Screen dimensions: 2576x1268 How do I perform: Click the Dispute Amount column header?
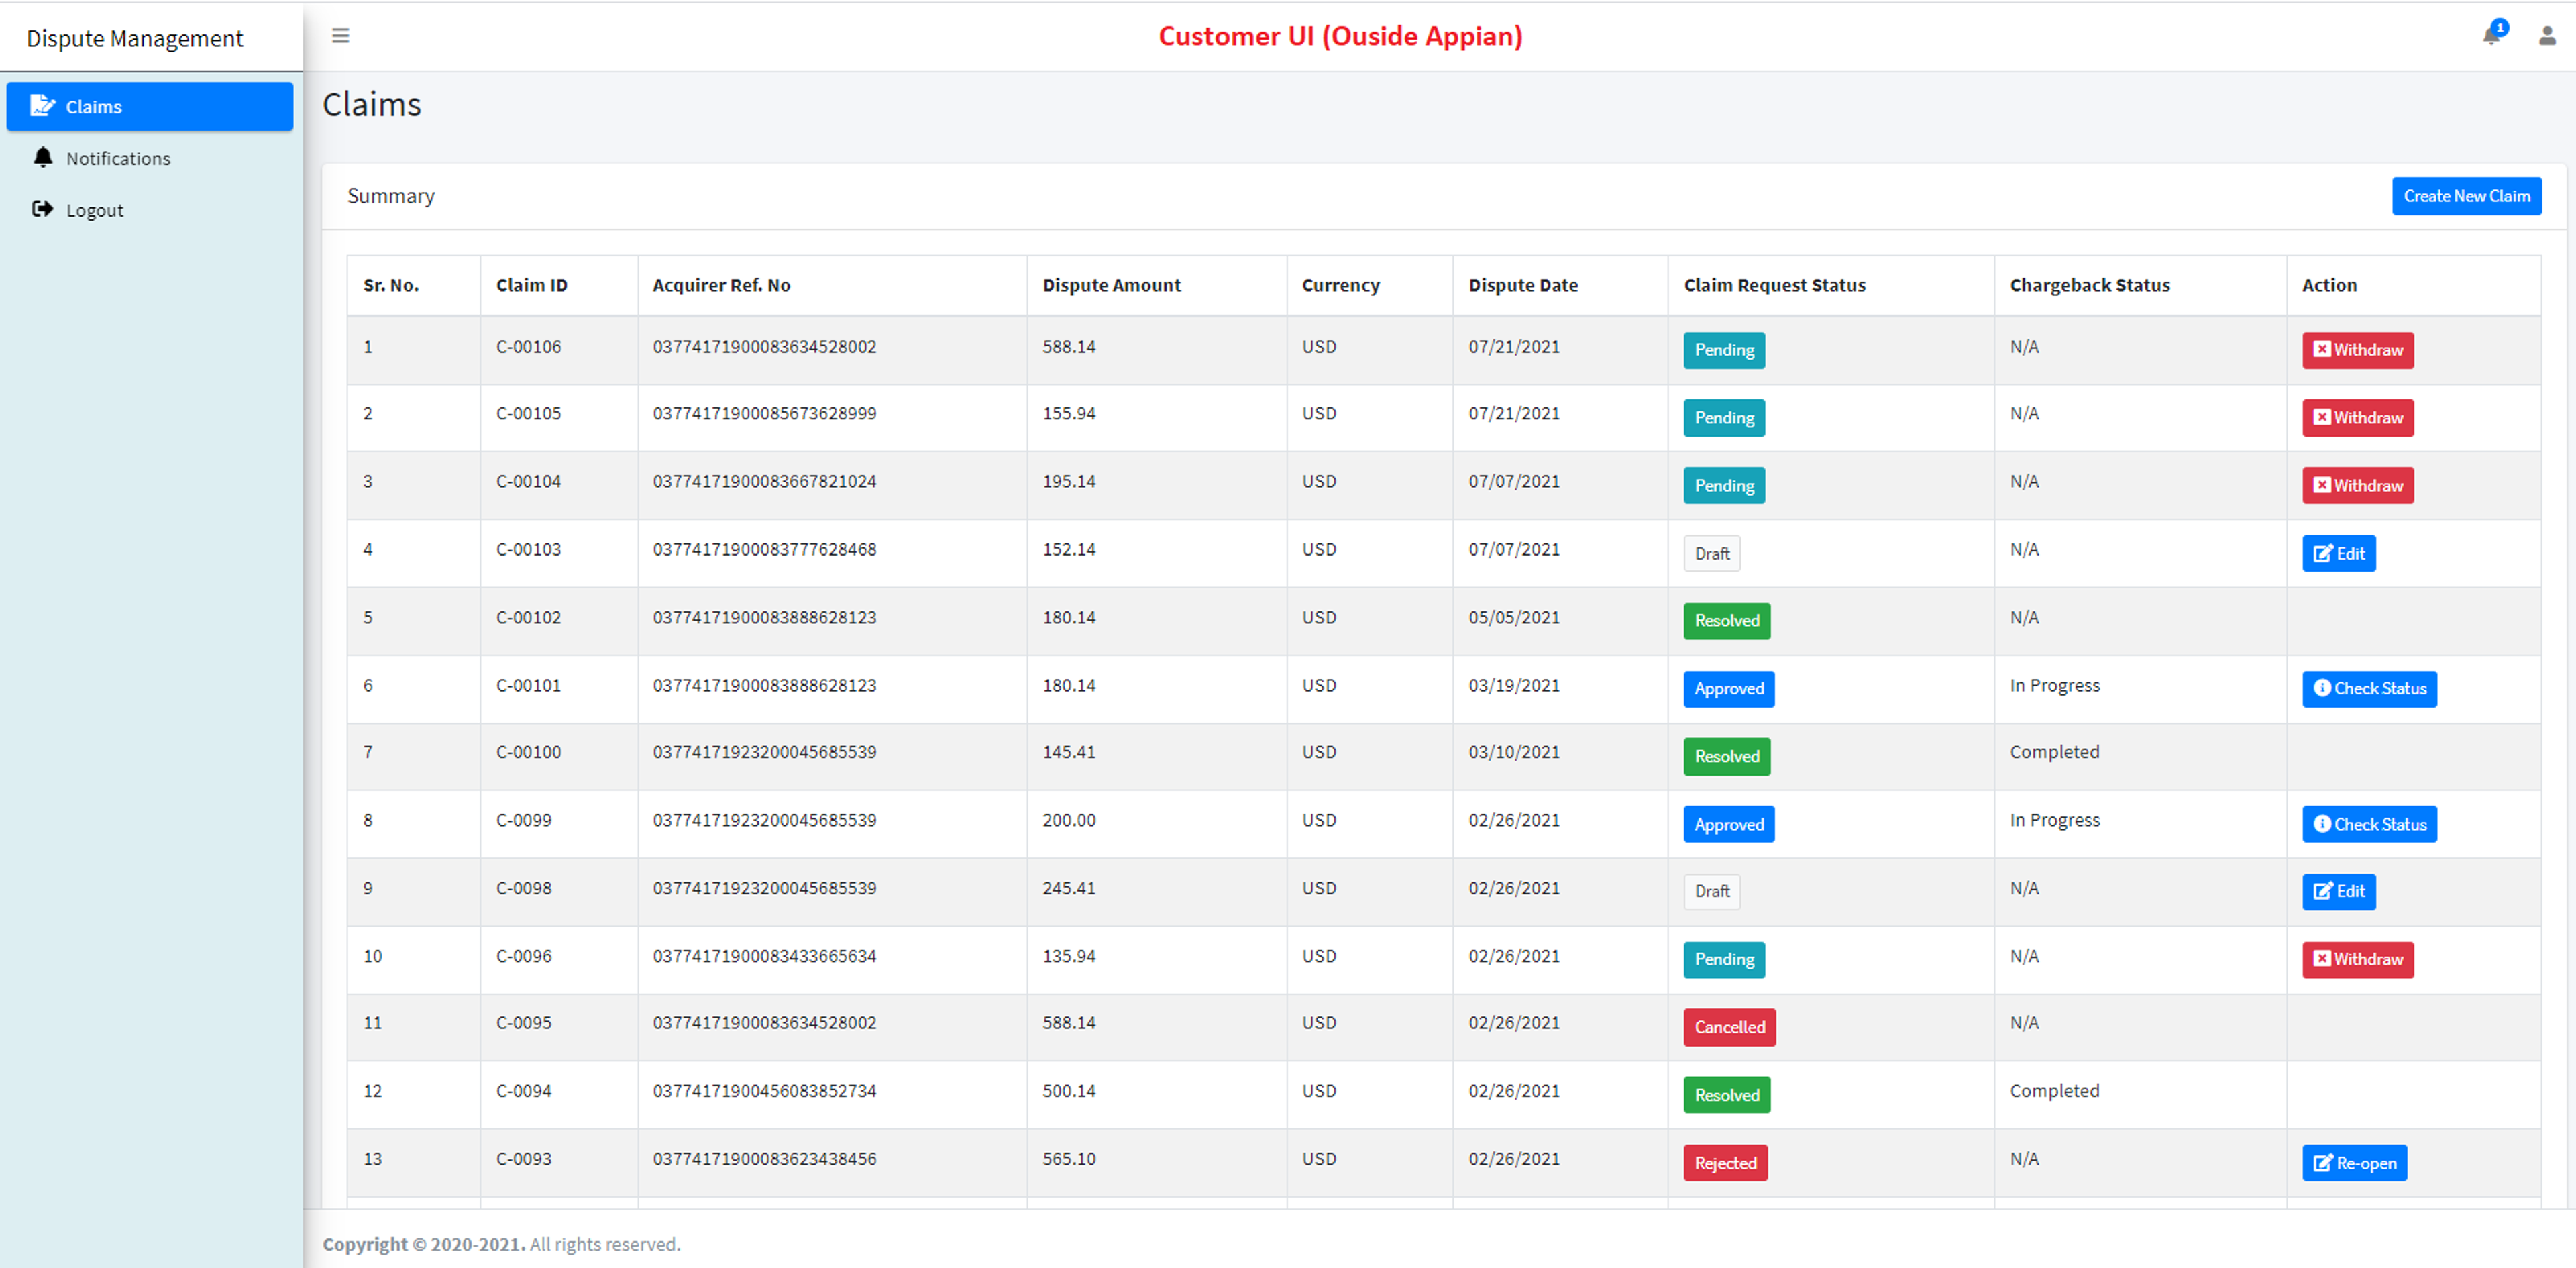point(1111,285)
